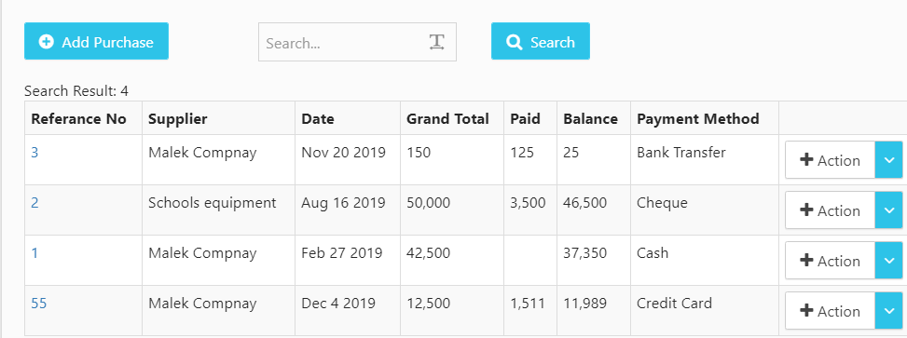Click Action button for Feb 27 2019 purchase
This screenshot has width=907, height=338.
coord(830,261)
